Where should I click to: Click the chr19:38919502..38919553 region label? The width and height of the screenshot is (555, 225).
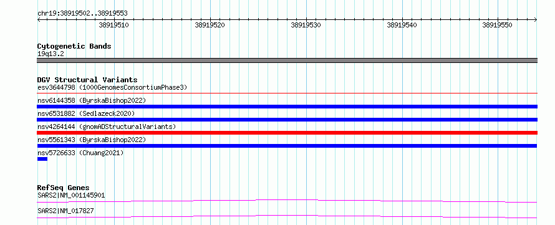pyautogui.click(x=82, y=14)
